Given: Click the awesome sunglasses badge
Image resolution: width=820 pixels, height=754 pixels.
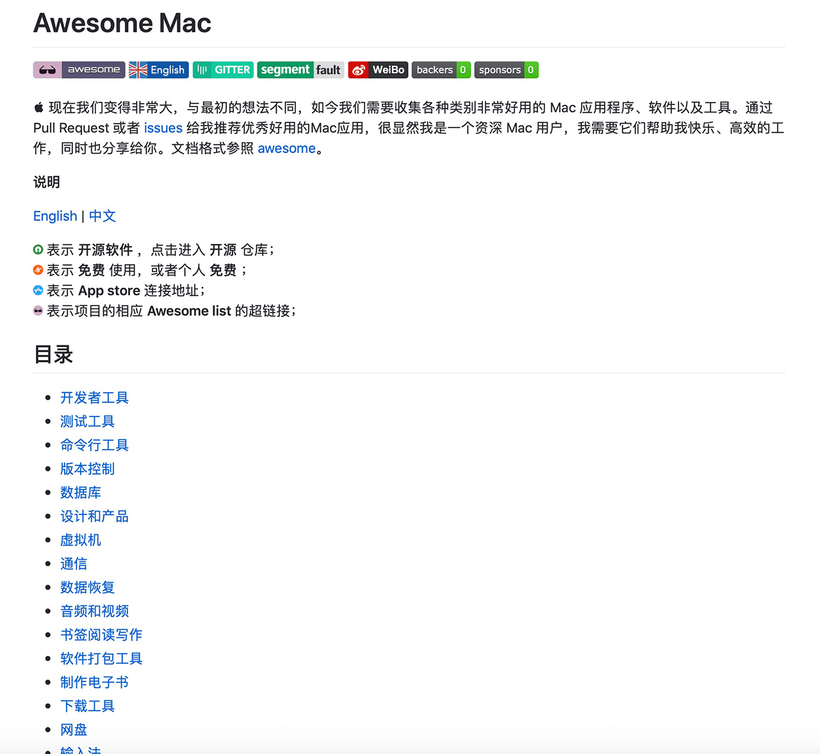Looking at the screenshot, I should (79, 70).
